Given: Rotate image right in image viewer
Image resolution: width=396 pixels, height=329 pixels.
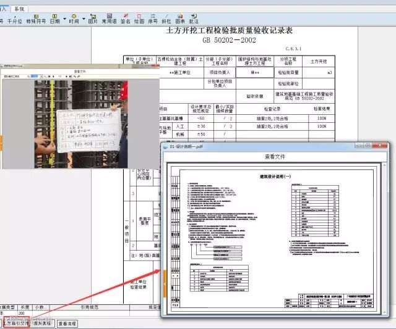Looking at the screenshot, I should (79, 77).
